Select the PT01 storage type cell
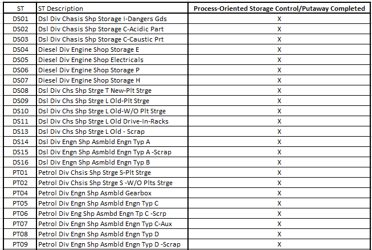This screenshot has height=250, width=372. [x=20, y=173]
